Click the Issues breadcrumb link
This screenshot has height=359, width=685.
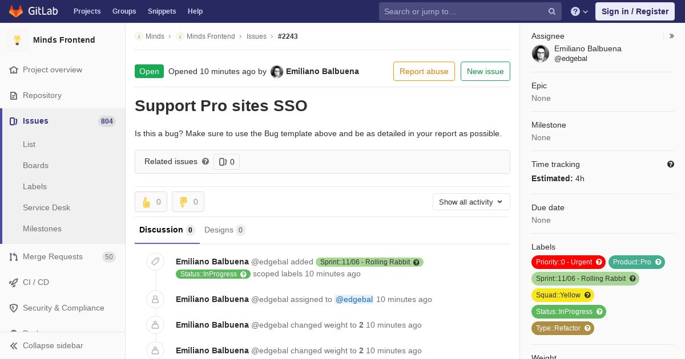[x=256, y=36]
